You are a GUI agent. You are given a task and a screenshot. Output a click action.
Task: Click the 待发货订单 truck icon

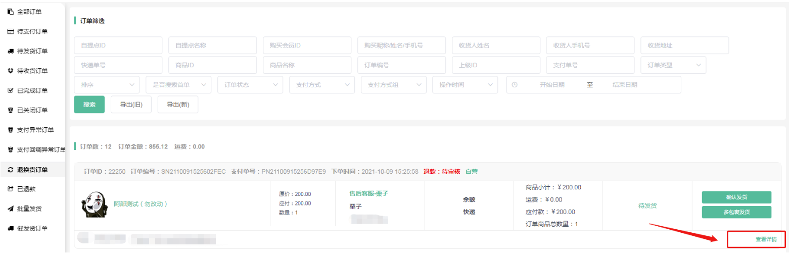(10, 51)
